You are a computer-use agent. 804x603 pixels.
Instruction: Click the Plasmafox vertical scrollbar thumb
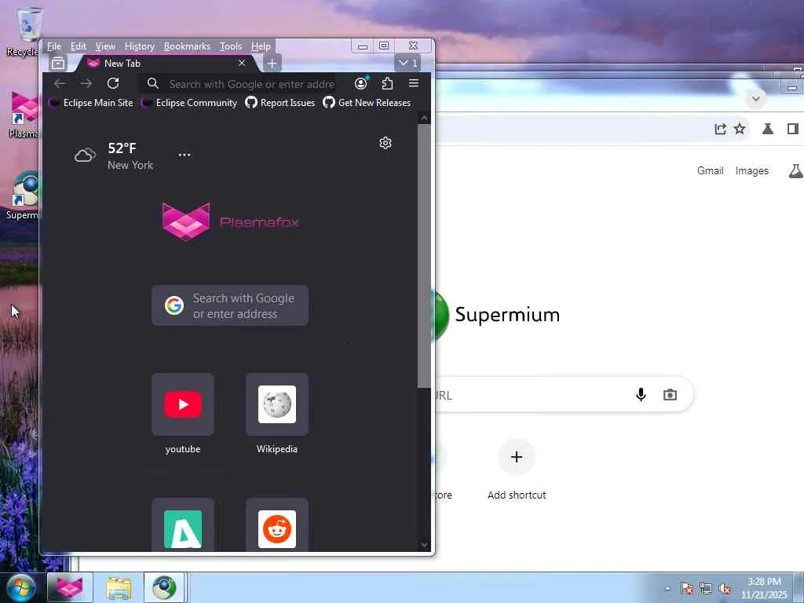pyautogui.click(x=424, y=257)
